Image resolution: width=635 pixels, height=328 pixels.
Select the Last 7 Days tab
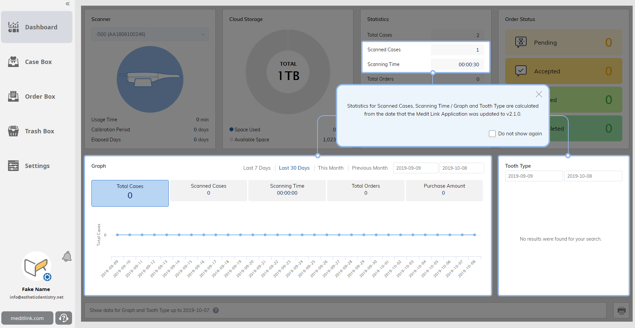click(257, 168)
